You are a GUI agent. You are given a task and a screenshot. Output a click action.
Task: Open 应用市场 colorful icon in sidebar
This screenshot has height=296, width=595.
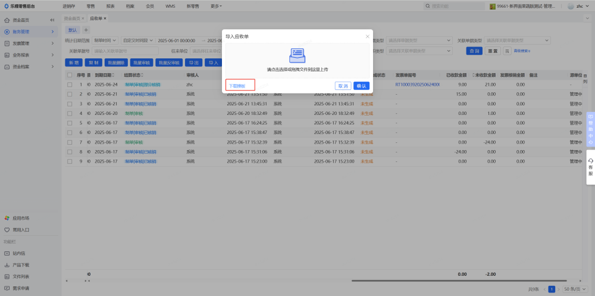pyautogui.click(x=7, y=218)
